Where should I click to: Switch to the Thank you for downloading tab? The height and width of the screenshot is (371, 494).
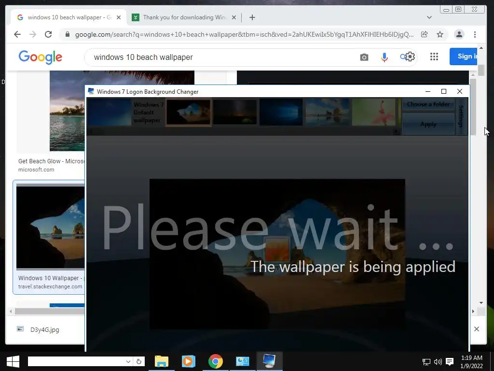(x=184, y=17)
